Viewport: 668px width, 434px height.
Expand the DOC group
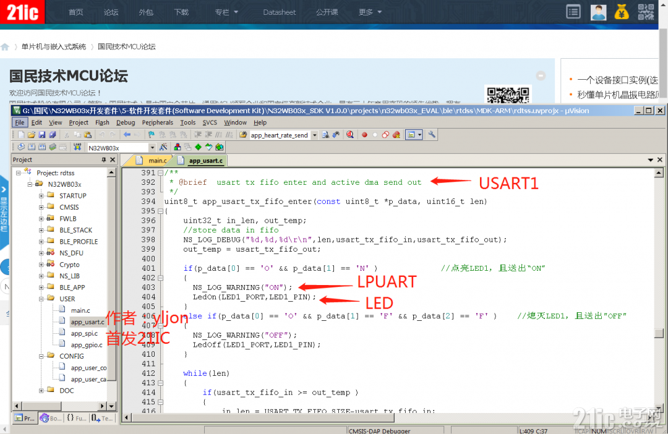click(41, 390)
